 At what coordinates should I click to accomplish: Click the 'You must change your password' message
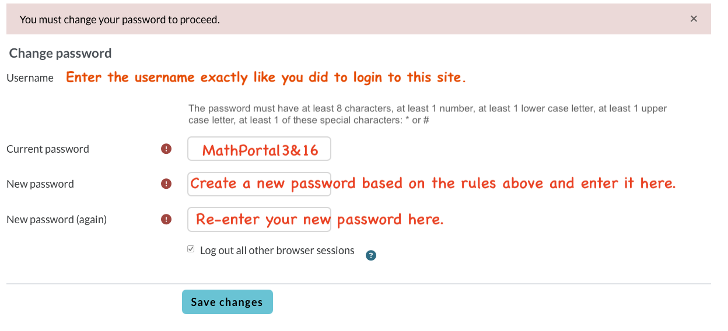pos(120,20)
